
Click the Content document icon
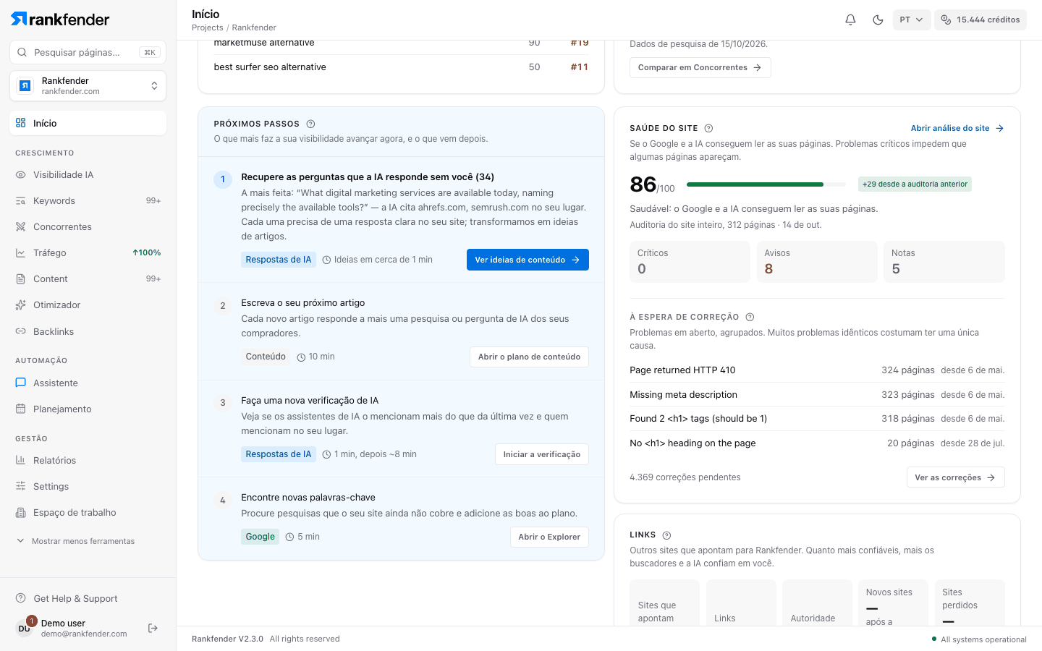click(x=20, y=278)
